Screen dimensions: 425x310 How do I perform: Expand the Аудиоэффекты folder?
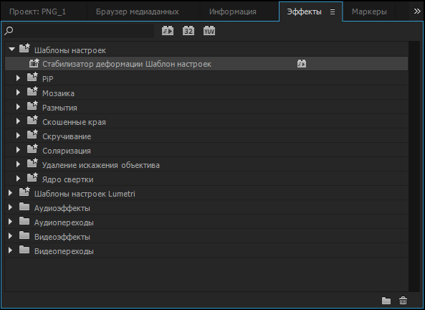point(10,207)
